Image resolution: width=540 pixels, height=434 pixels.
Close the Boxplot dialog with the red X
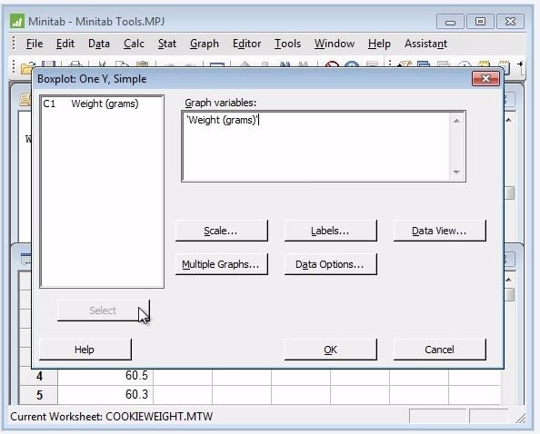pyautogui.click(x=485, y=79)
